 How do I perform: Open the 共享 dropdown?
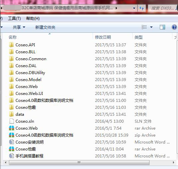click(19, 27)
